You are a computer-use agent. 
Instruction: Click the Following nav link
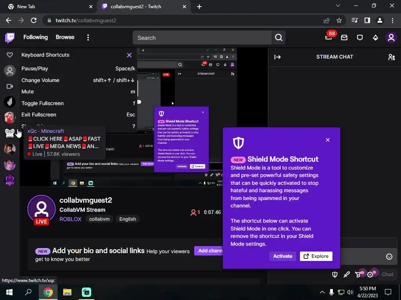[36, 37]
